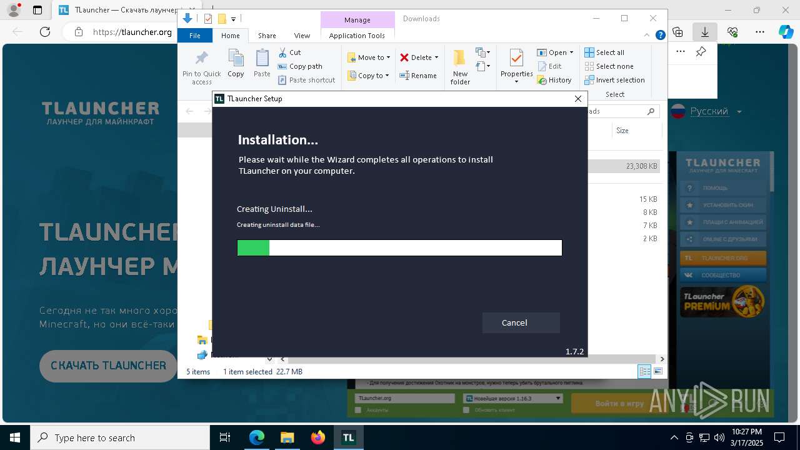This screenshot has height=450, width=800.
Task: Open the Delete dropdown arrow
Action: click(x=436, y=57)
